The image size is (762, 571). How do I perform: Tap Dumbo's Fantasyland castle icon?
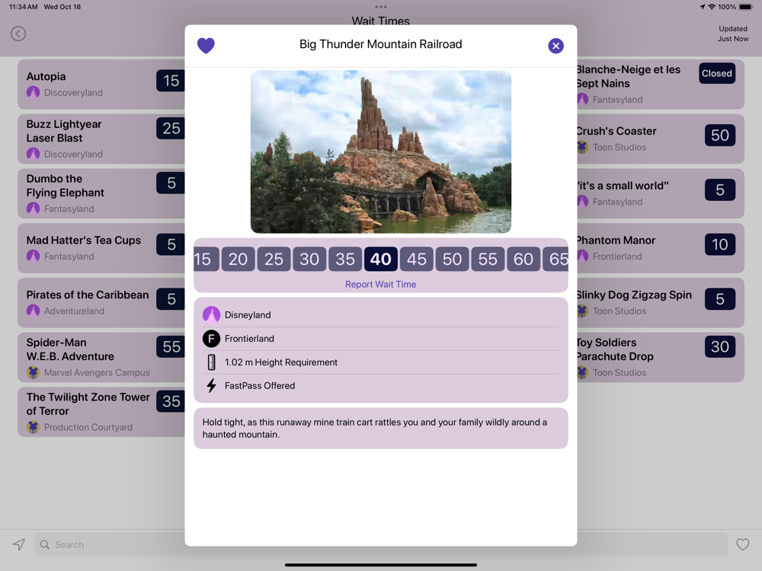tap(33, 209)
